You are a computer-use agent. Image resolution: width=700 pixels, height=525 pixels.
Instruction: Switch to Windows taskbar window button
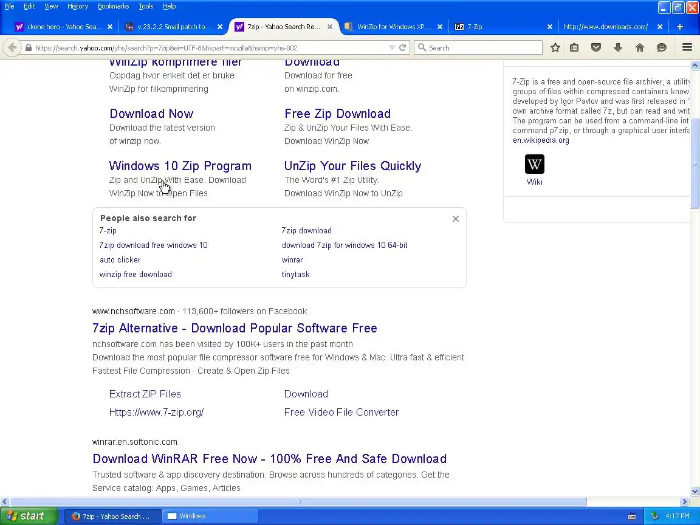coord(210,516)
